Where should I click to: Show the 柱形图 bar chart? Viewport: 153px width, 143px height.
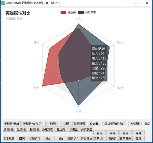coord(51,124)
